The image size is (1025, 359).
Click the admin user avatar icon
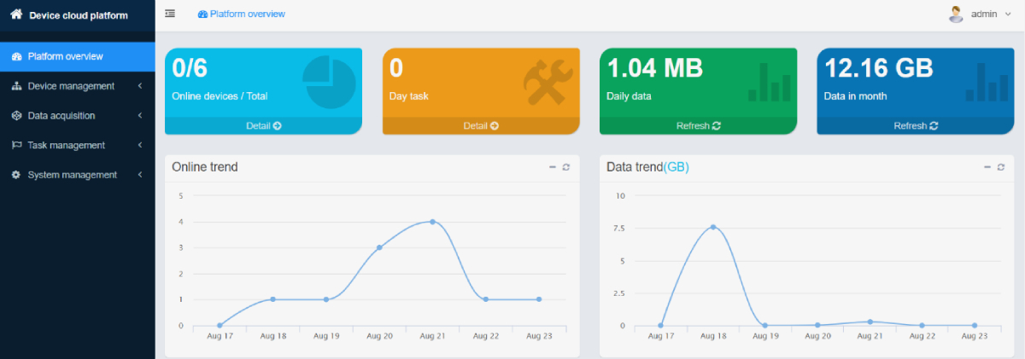tap(957, 14)
